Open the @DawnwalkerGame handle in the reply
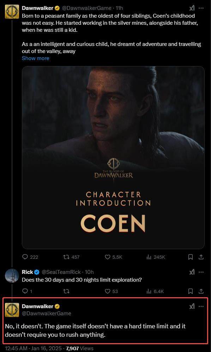Screen dimensions: 211x352 click(x=47, y=313)
